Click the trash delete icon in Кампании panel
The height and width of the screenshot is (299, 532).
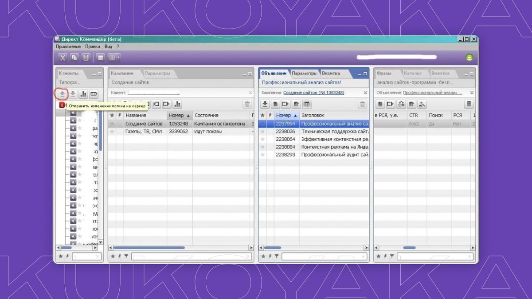[247, 104]
